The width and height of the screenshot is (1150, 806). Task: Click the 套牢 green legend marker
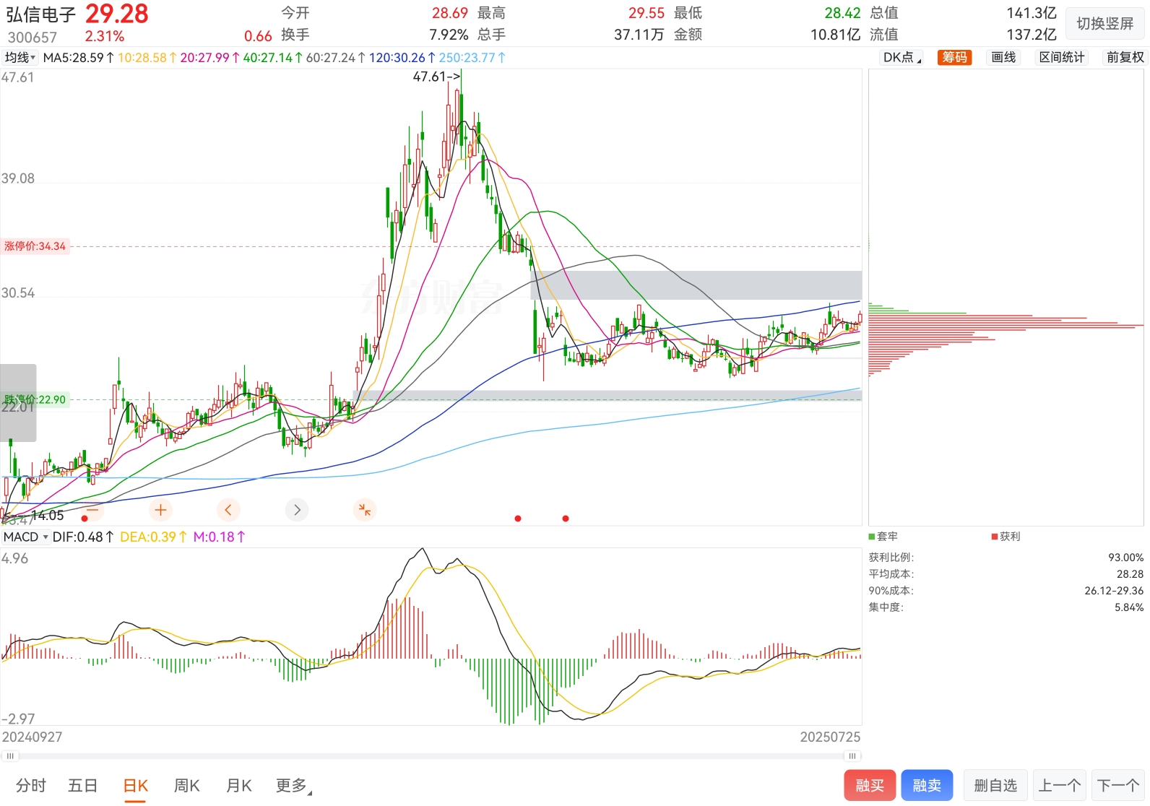coord(872,537)
